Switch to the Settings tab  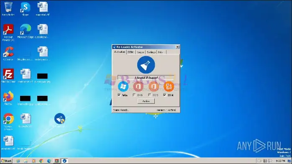(151, 52)
